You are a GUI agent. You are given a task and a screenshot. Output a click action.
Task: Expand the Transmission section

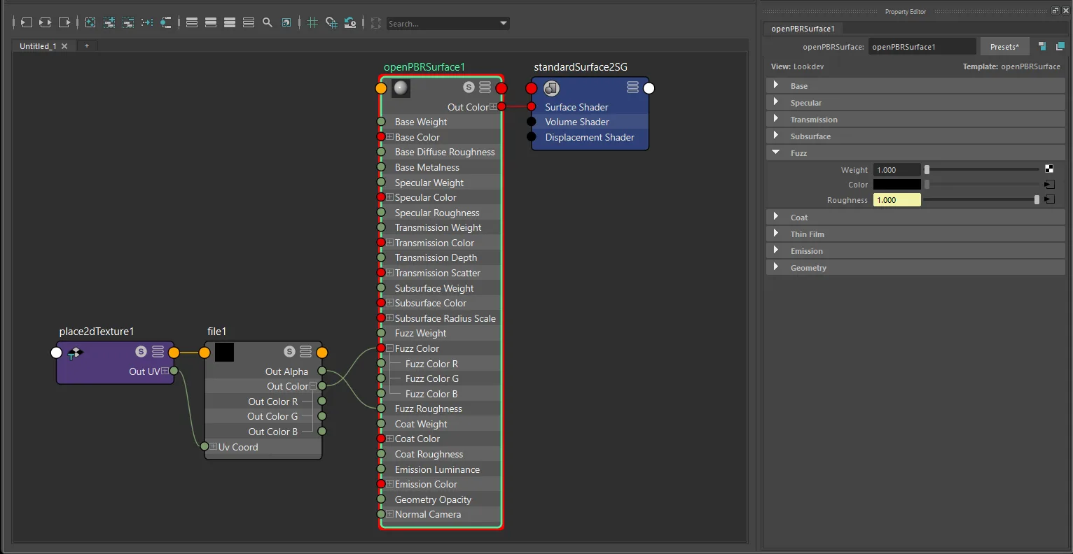pos(915,120)
